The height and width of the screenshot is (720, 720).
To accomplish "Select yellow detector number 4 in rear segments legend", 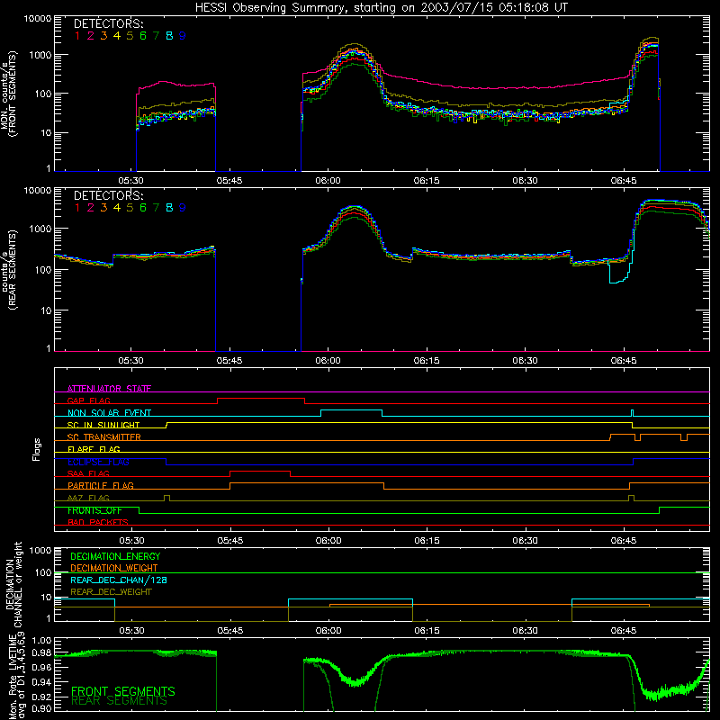I will [117, 208].
